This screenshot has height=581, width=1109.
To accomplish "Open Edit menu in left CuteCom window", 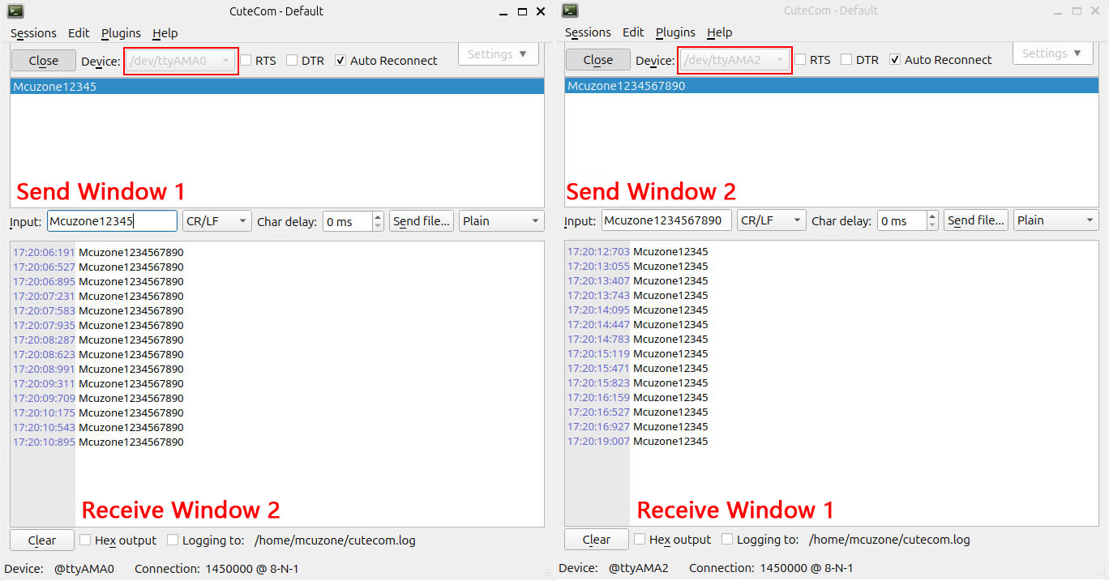I will 79,33.
